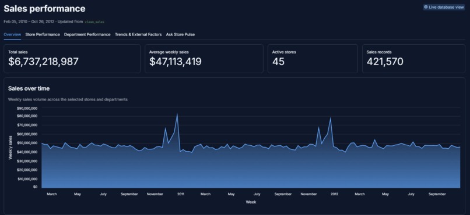Click the Active stores card label
This screenshot has height=215, width=470.
point(284,52)
